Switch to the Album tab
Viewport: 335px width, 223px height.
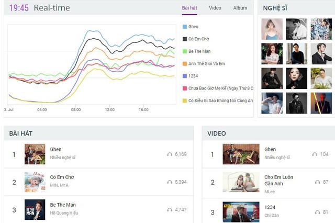(240, 8)
